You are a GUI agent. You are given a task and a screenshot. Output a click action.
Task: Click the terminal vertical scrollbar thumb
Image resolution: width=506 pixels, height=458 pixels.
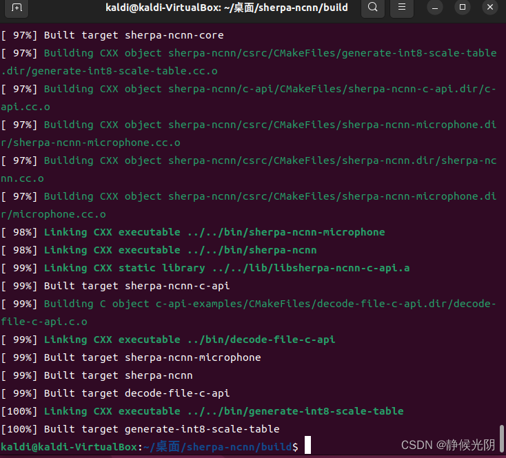(x=501, y=439)
